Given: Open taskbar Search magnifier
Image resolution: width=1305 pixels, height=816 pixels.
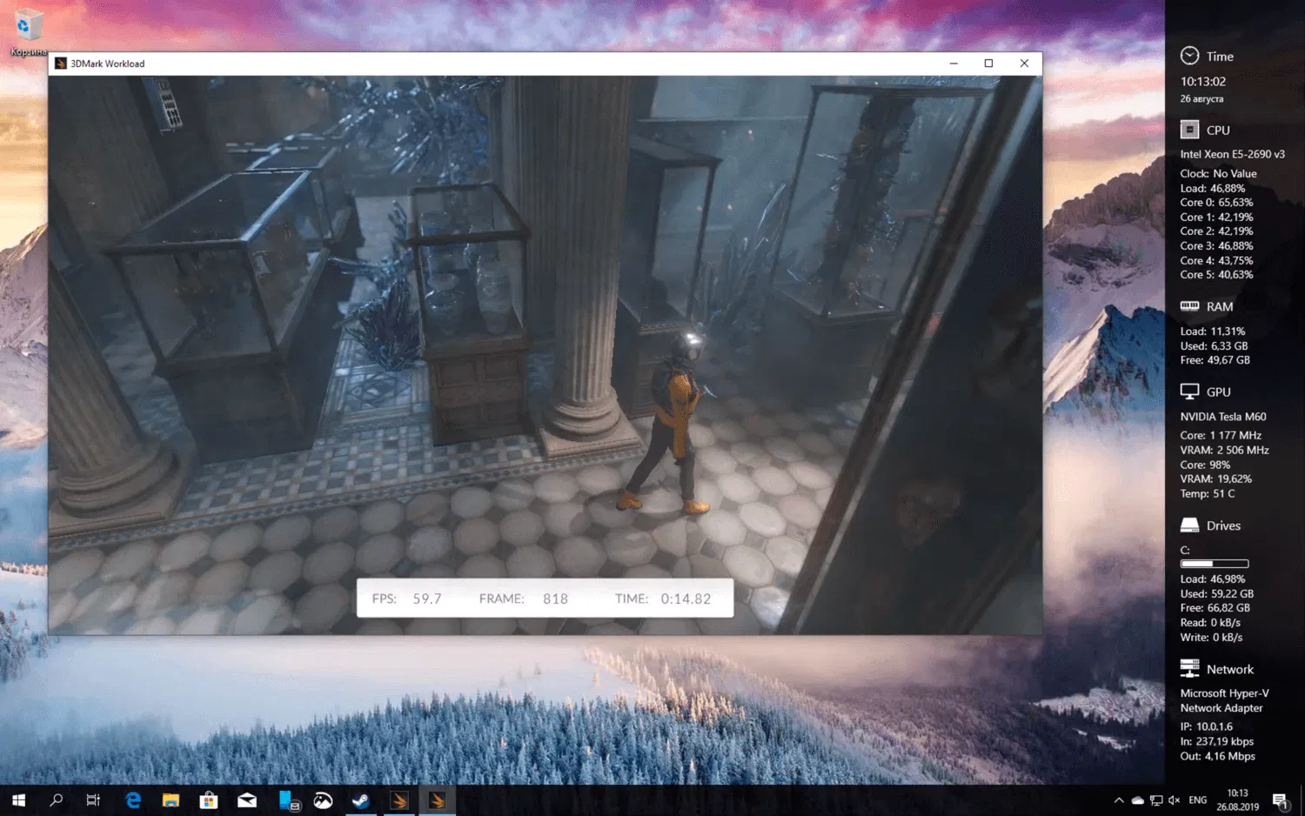Looking at the screenshot, I should click(57, 800).
